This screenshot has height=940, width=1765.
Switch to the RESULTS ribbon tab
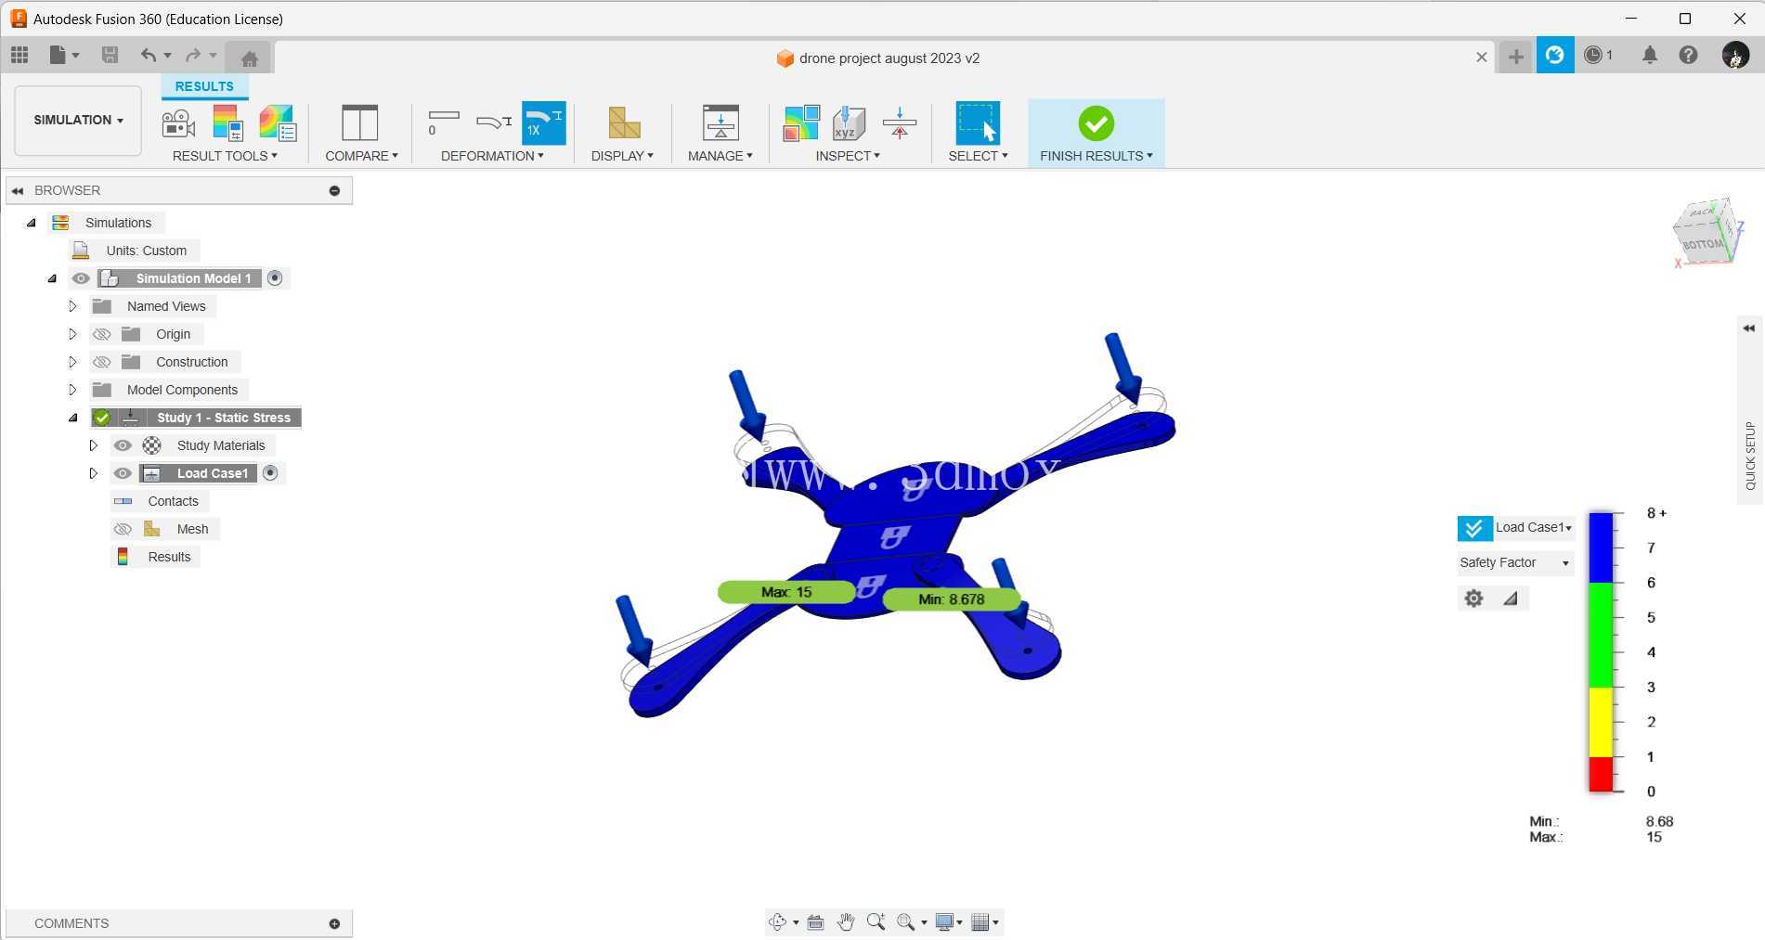204,86
